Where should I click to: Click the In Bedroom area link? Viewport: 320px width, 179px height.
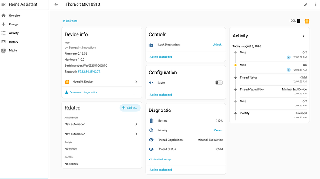click(70, 21)
